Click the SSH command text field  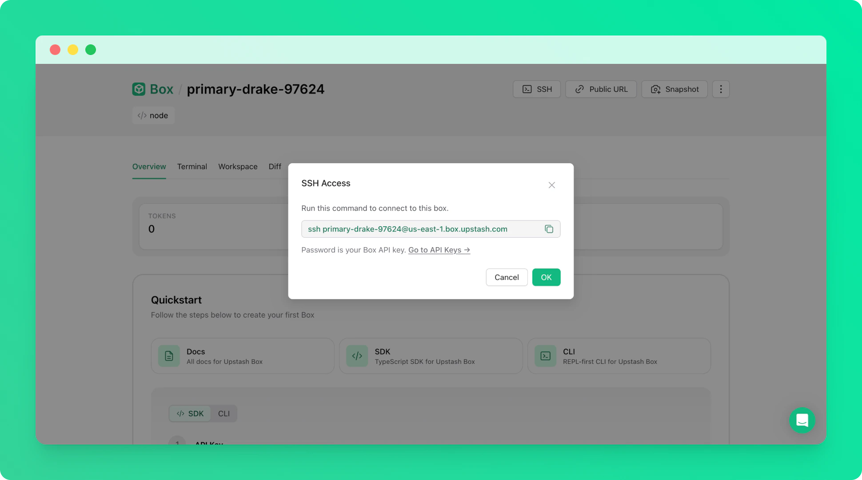(418, 229)
